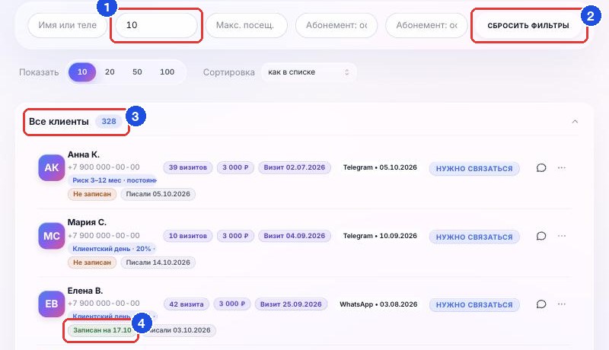Screen dimensions: 609x350
Task: Open the Сортировка dropdown
Action: (309, 72)
